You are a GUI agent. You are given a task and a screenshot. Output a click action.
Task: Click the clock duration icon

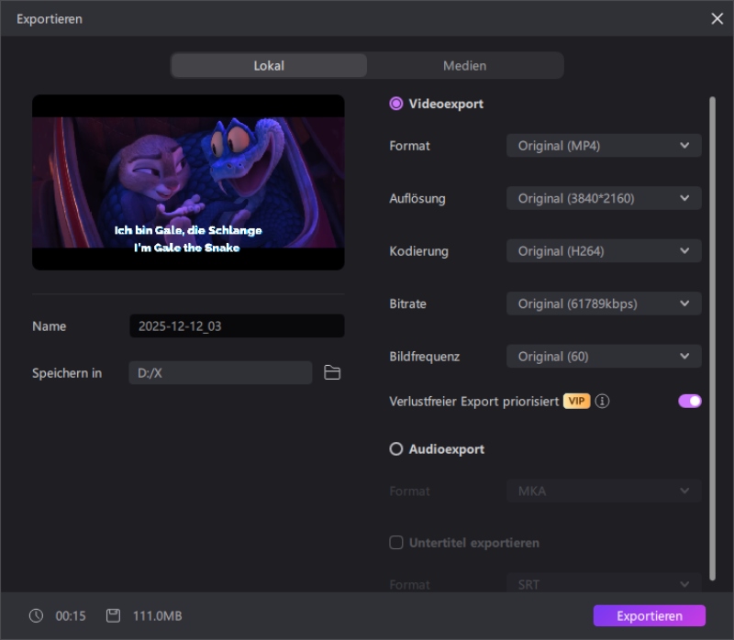[x=36, y=616]
